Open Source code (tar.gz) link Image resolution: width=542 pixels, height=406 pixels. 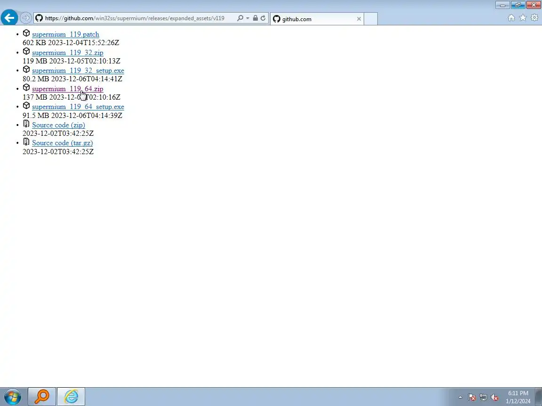click(63, 143)
